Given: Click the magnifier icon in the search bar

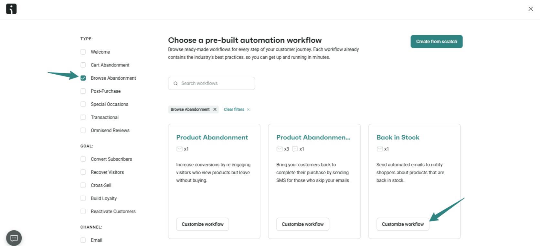Looking at the screenshot, I should point(175,83).
